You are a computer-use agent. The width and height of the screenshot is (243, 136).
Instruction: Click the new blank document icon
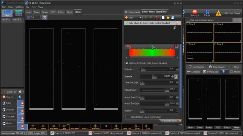[x=163, y=18]
